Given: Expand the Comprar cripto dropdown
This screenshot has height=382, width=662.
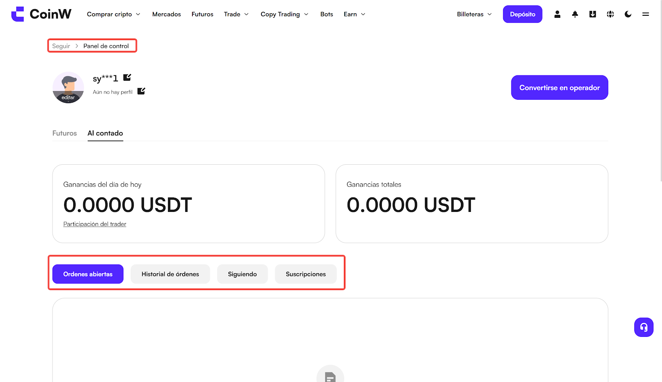Looking at the screenshot, I should click(113, 14).
